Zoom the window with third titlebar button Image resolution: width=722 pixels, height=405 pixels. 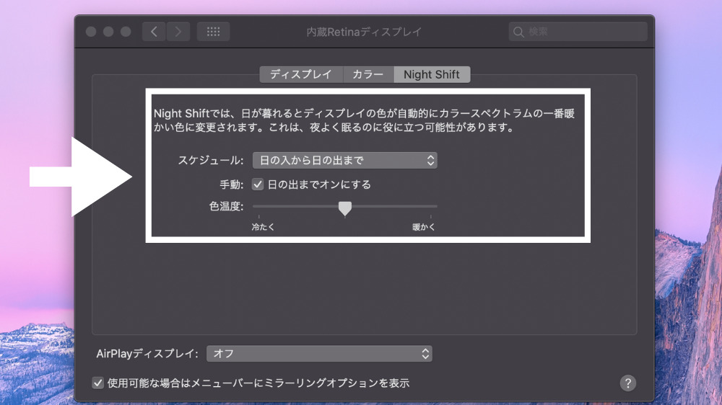[126, 32]
